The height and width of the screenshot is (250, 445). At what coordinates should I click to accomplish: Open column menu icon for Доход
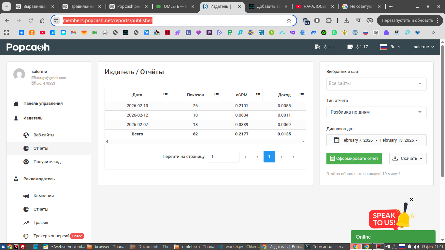click(x=302, y=95)
